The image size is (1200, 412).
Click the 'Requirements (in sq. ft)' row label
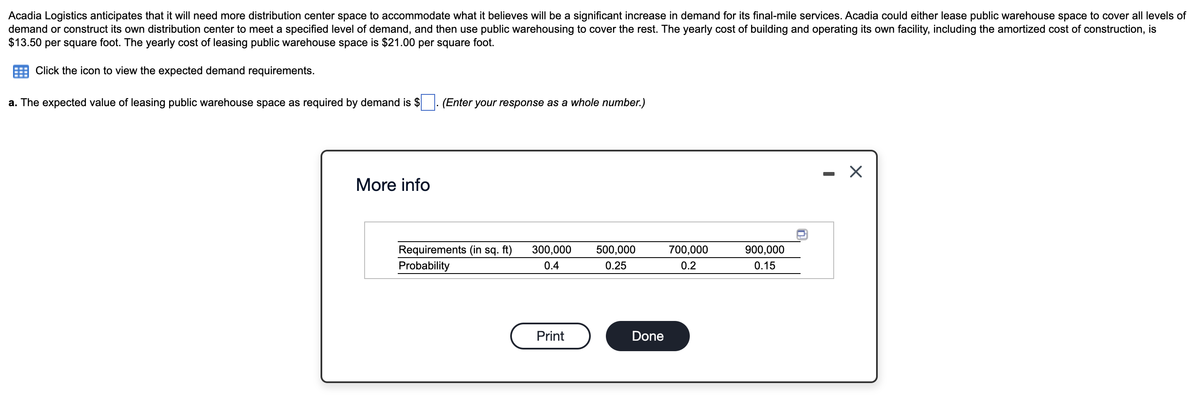(x=455, y=250)
